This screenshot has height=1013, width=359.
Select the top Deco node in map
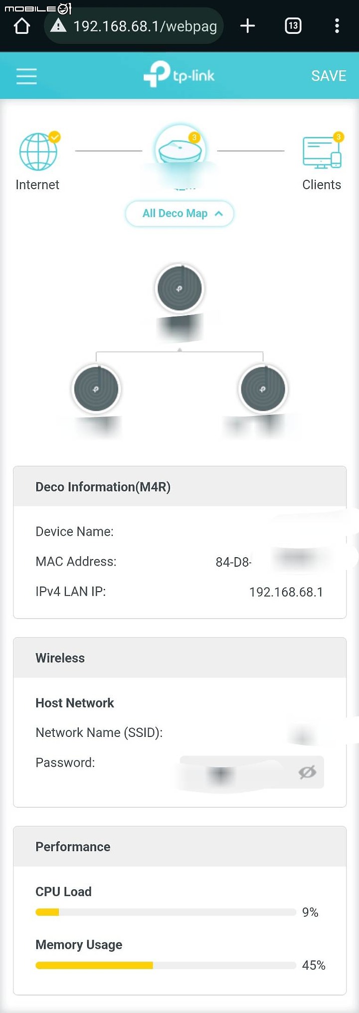[179, 288]
